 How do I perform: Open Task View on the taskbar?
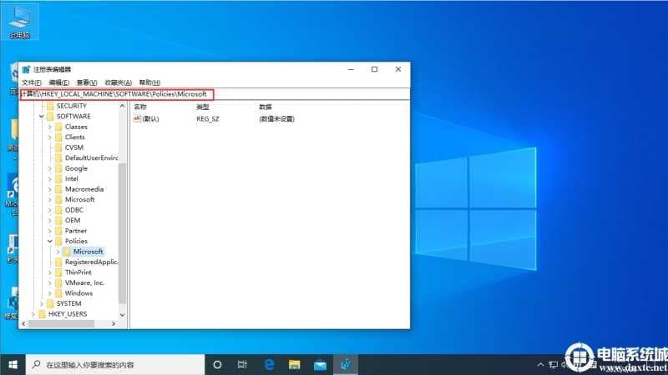click(242, 365)
